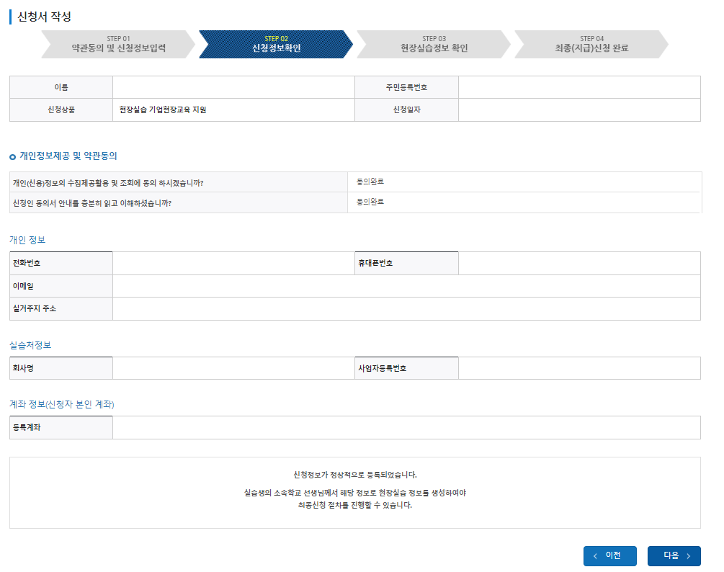Click the 신청정보가 정상적으로 등록되었습니다 message
The width and height of the screenshot is (724, 572).
tap(354, 475)
